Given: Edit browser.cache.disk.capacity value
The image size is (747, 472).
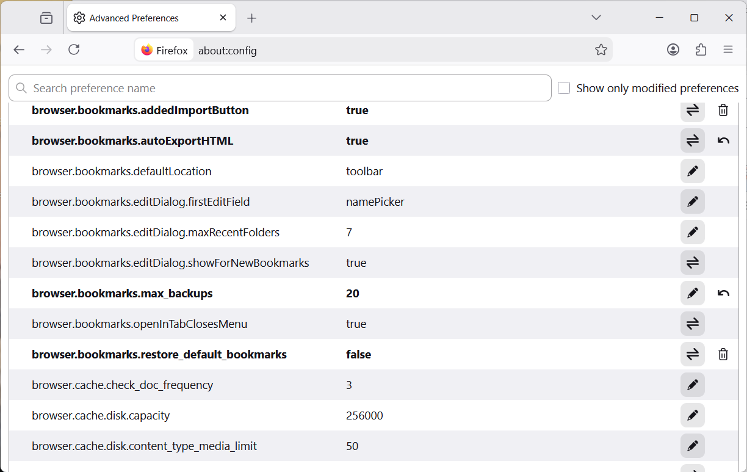Looking at the screenshot, I should click(x=693, y=415).
